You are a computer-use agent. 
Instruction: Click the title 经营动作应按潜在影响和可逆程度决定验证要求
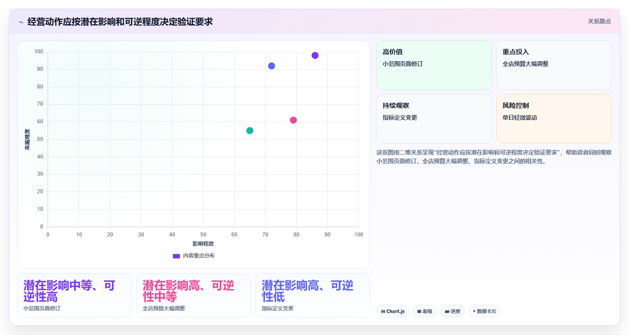point(120,22)
